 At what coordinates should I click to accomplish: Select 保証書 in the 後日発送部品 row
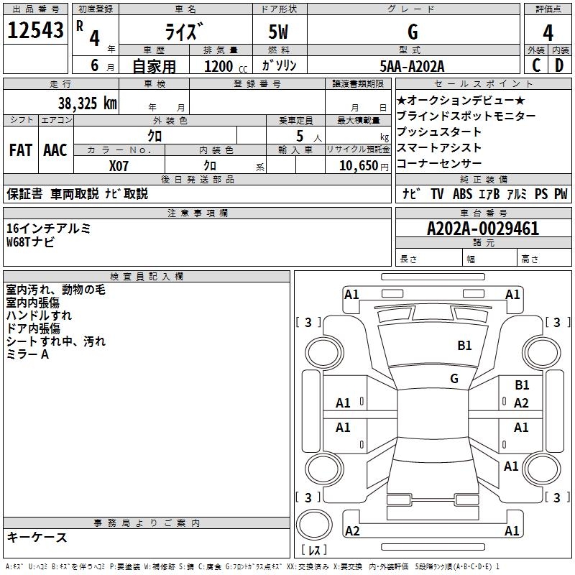click(x=24, y=193)
